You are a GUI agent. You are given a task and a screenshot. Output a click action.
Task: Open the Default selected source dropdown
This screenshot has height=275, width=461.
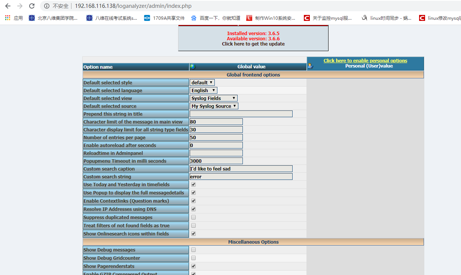pos(214,106)
